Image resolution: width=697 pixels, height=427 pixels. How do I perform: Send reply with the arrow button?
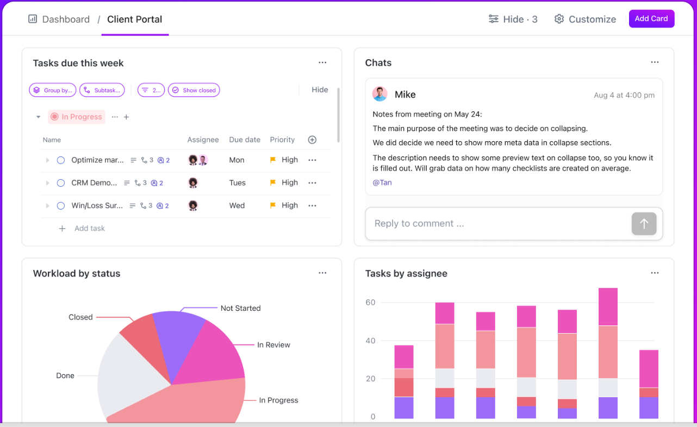644,223
